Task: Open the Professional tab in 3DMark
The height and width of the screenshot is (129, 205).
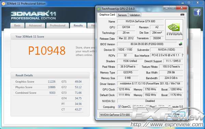Action: [x=57, y=26]
